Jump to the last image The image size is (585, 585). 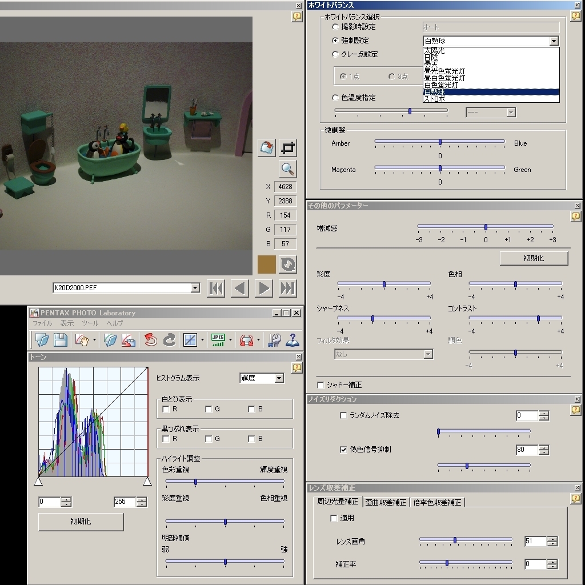288,289
